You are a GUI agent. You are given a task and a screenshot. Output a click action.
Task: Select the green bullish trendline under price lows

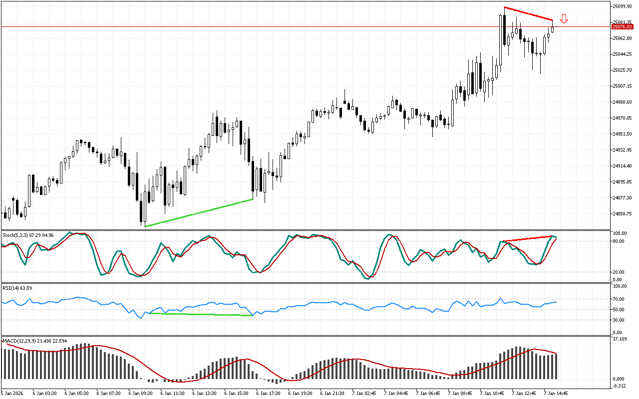click(199, 213)
